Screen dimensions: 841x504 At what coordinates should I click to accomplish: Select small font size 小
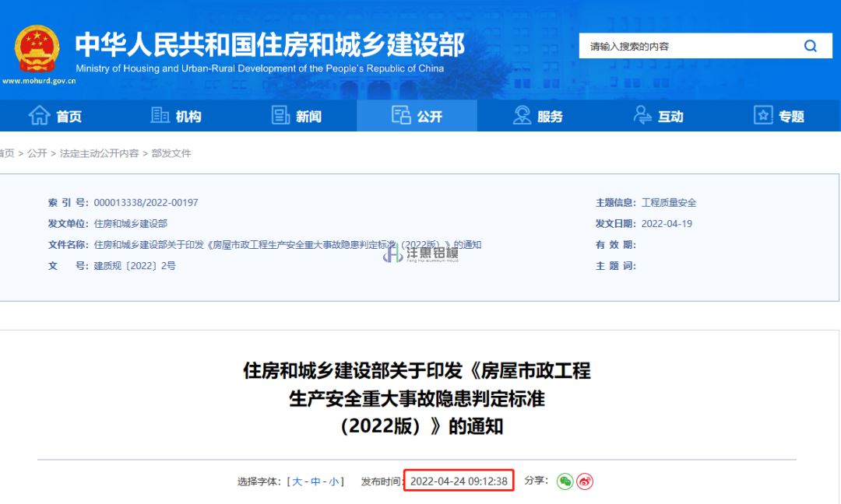click(333, 481)
